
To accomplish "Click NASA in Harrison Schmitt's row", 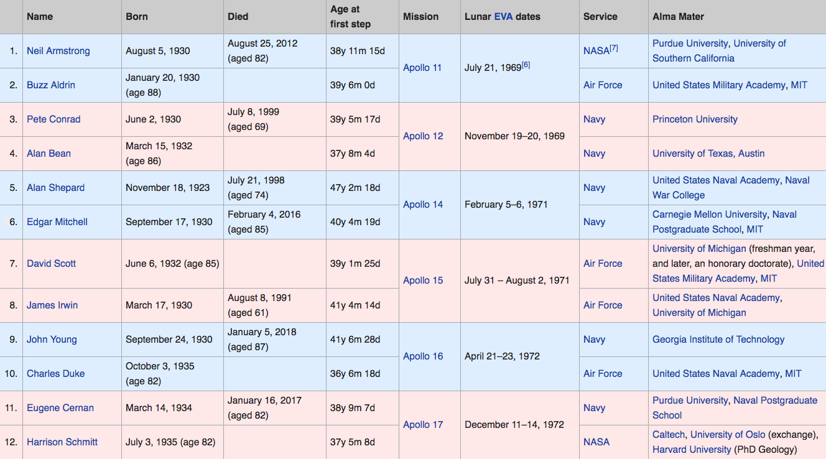I will tap(596, 442).
